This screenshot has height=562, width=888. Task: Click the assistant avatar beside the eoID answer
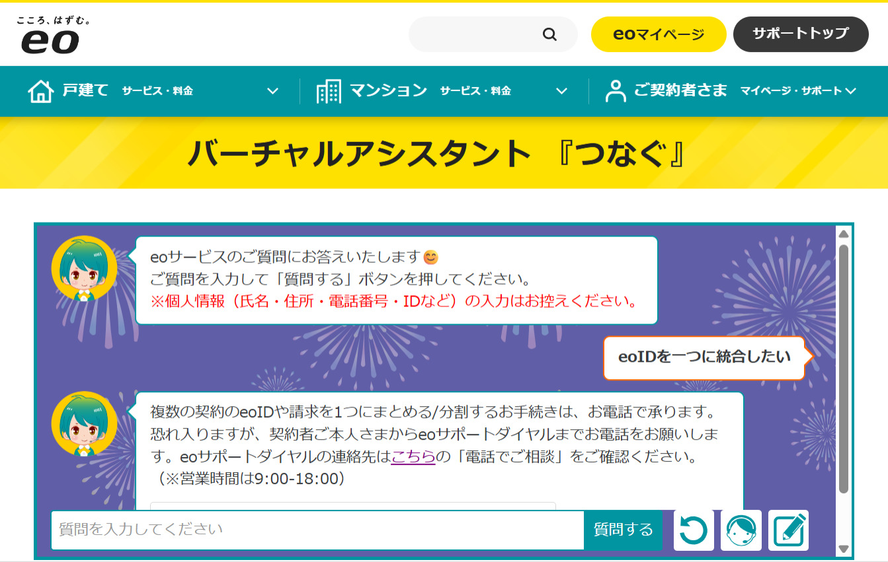pos(85,424)
